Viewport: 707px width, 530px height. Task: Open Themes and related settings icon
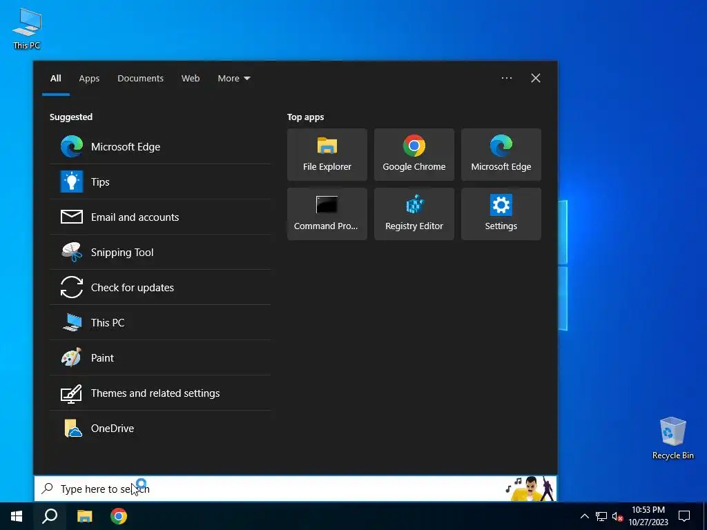[72, 393]
